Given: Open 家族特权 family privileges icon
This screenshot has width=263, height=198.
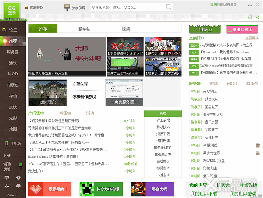Looking at the screenshot, I should pyautogui.click(x=26, y=7).
